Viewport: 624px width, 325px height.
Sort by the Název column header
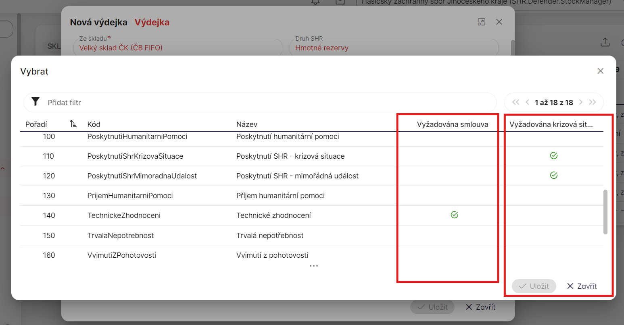tap(247, 124)
